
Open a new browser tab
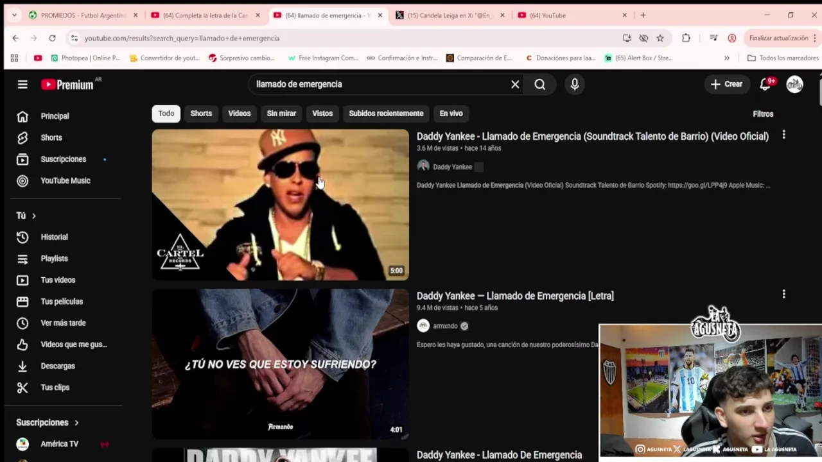click(643, 15)
